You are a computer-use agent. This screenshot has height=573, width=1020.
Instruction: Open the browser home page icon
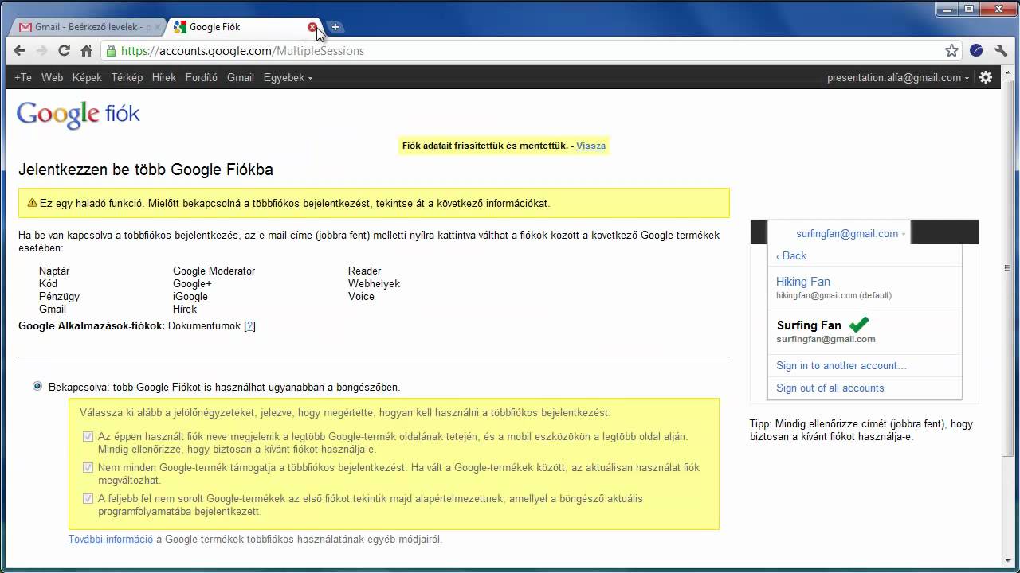pyautogui.click(x=87, y=51)
